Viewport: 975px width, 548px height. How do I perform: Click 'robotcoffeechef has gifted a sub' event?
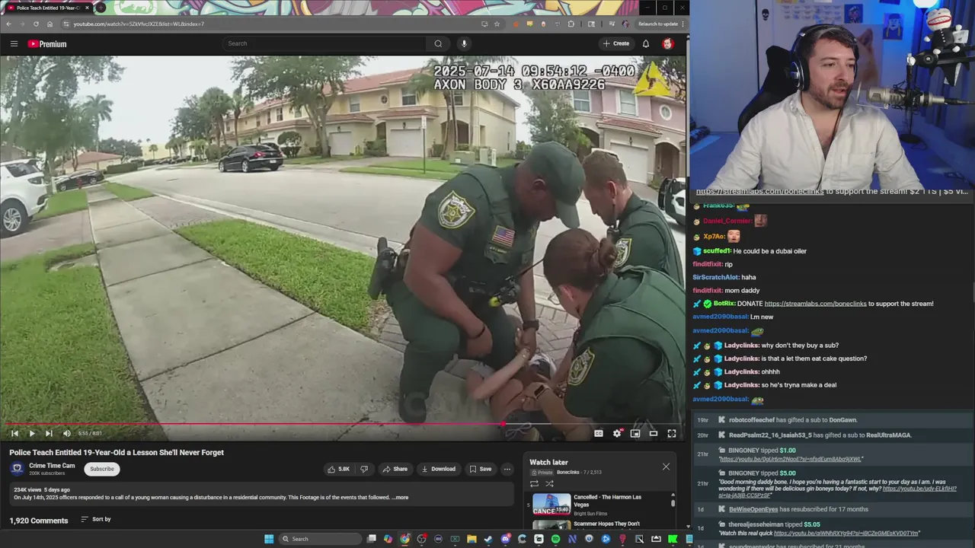792,420
